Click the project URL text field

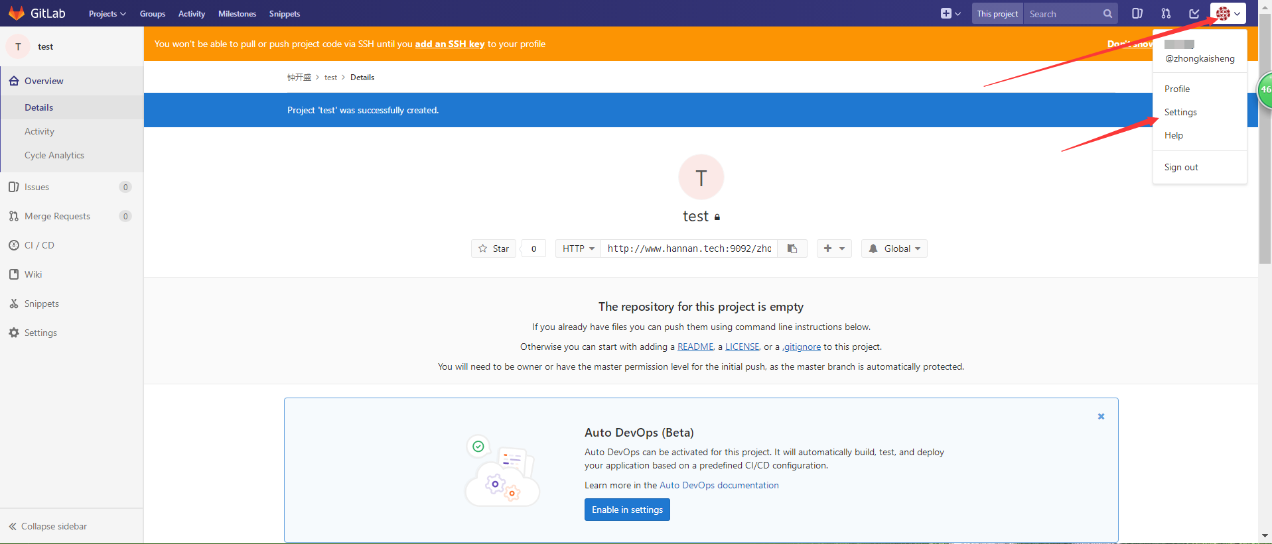(x=689, y=248)
